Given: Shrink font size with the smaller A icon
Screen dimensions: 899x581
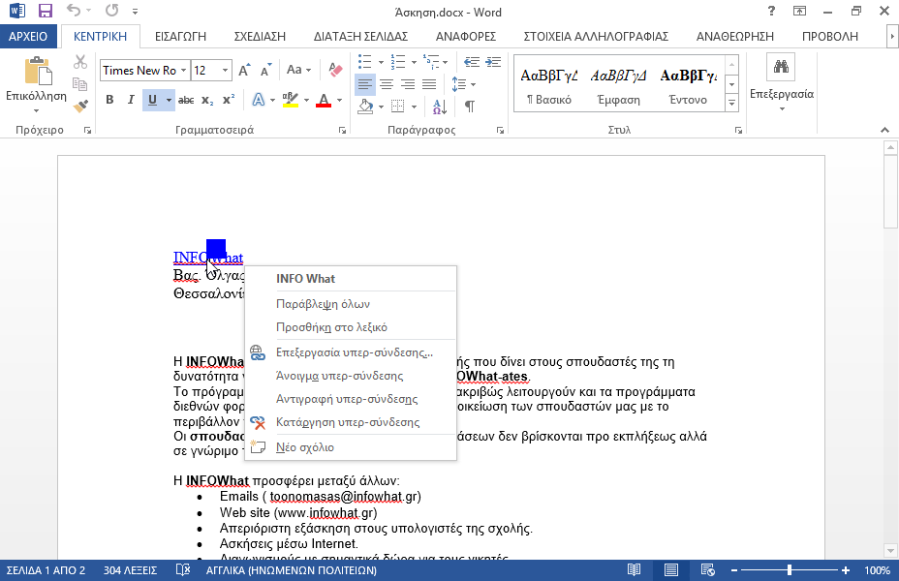Looking at the screenshot, I should 265,70.
